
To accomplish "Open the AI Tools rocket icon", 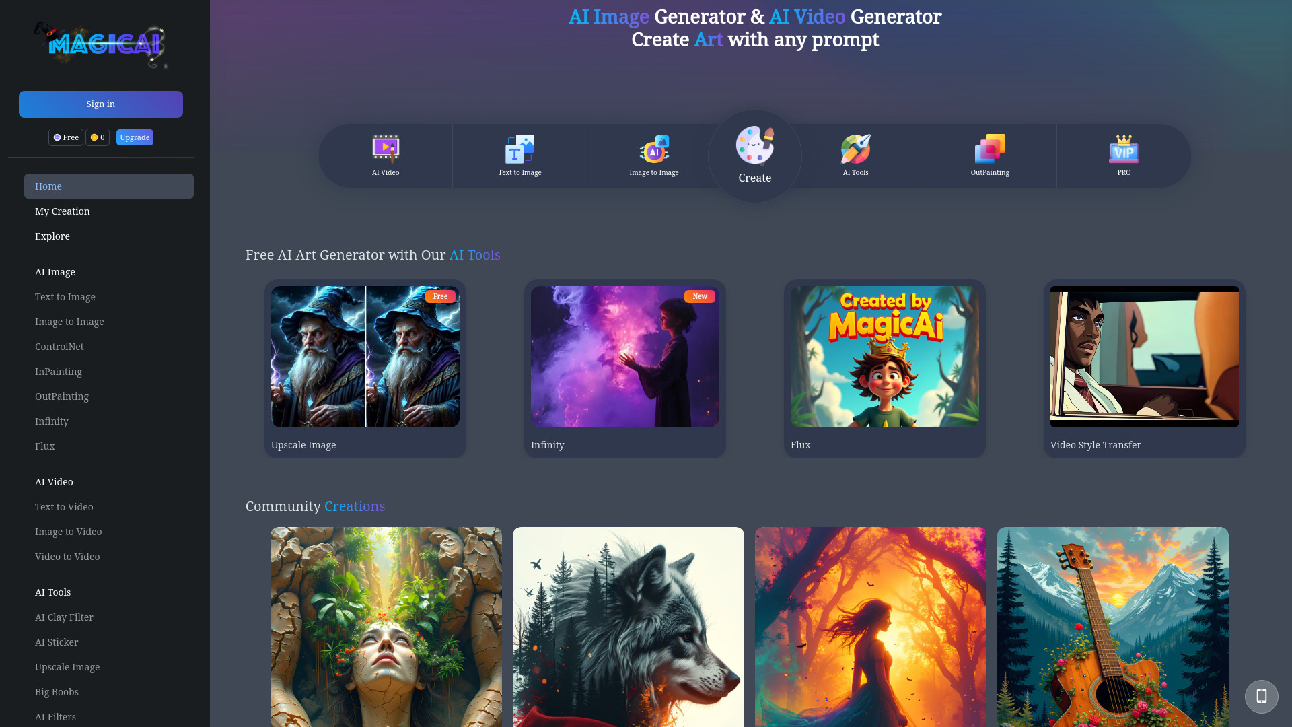I will pyautogui.click(x=855, y=149).
